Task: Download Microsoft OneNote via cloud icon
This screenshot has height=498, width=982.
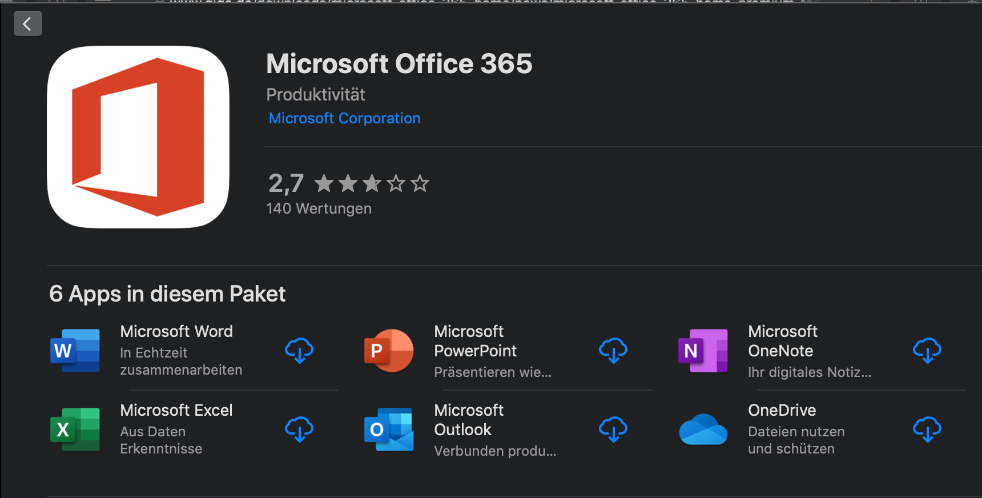Action: (927, 350)
